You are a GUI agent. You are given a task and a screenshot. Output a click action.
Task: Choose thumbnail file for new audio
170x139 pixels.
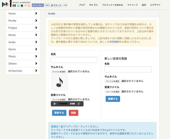[x=113, y=81]
